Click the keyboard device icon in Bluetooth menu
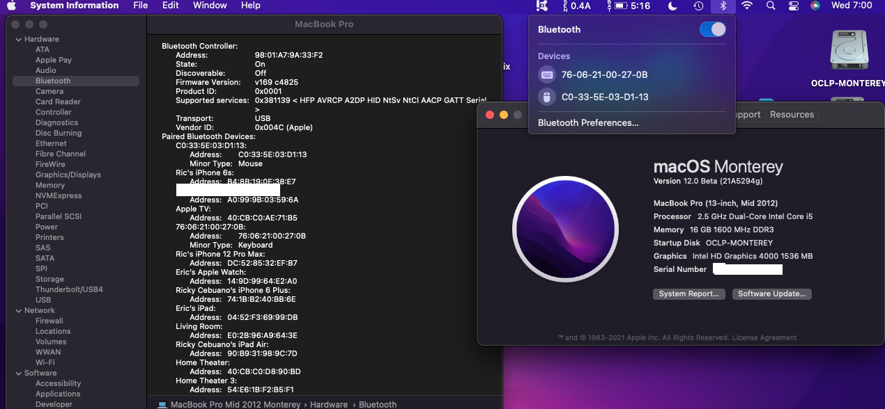Viewport: 885px width, 409px height. click(x=547, y=74)
